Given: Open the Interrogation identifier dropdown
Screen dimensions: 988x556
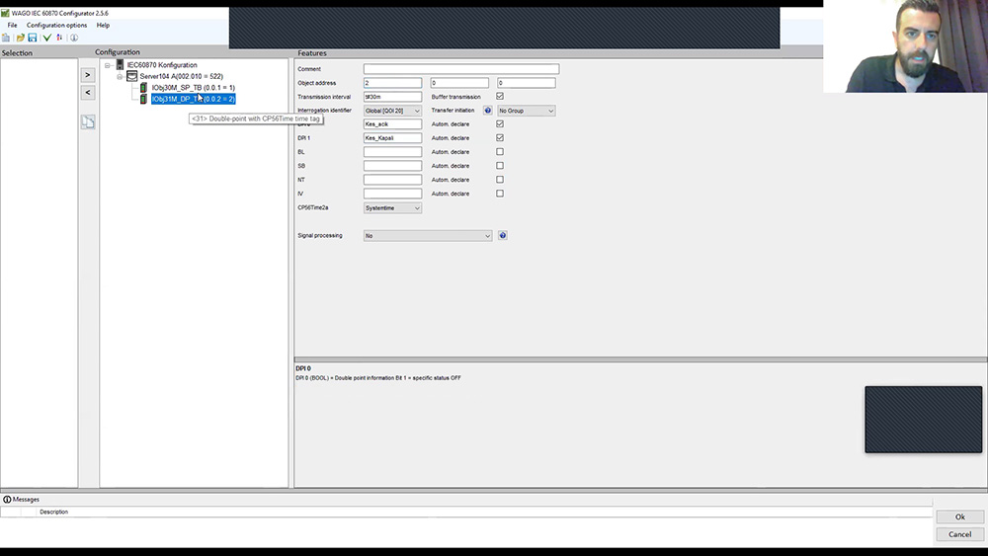Looking at the screenshot, I should click(392, 111).
